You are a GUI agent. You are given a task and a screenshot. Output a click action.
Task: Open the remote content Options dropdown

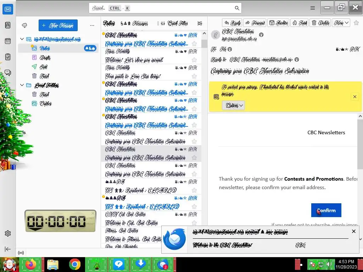[233, 106]
